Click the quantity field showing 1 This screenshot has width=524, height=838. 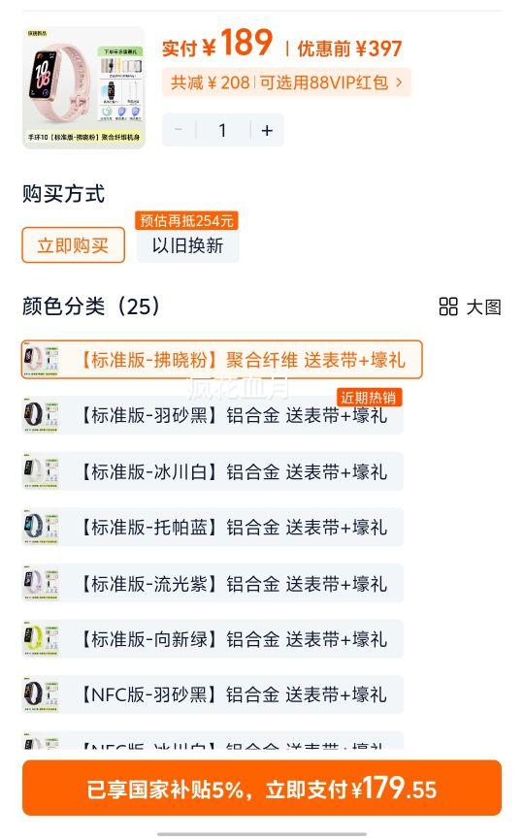tap(223, 130)
